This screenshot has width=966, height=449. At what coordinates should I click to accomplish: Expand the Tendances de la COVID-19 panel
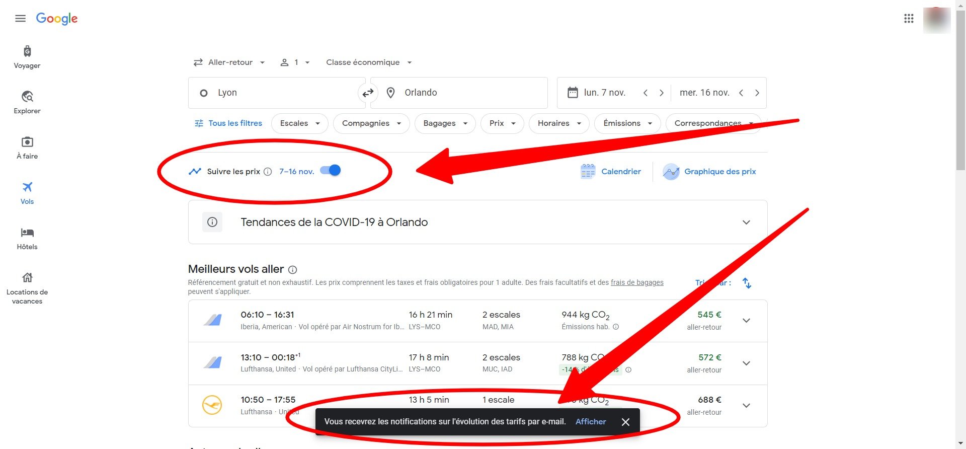(746, 222)
